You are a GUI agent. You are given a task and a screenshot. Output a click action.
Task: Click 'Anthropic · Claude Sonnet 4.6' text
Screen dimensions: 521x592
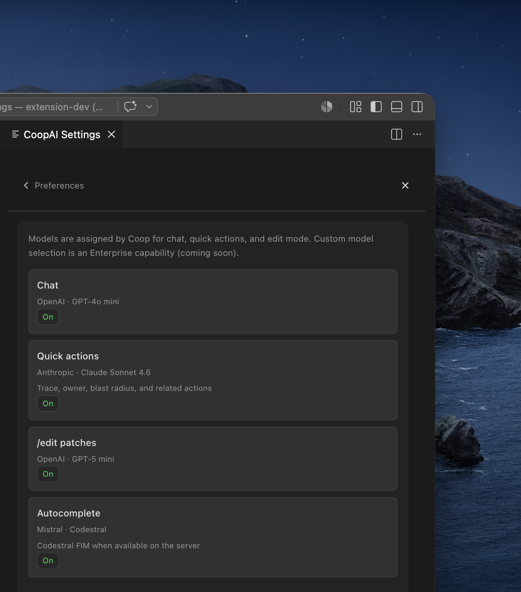[94, 372]
